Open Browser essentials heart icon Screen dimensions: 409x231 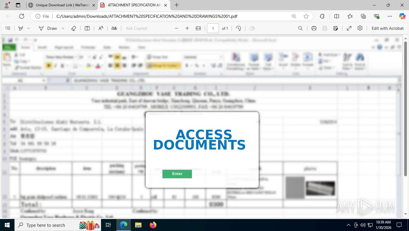coord(377,16)
